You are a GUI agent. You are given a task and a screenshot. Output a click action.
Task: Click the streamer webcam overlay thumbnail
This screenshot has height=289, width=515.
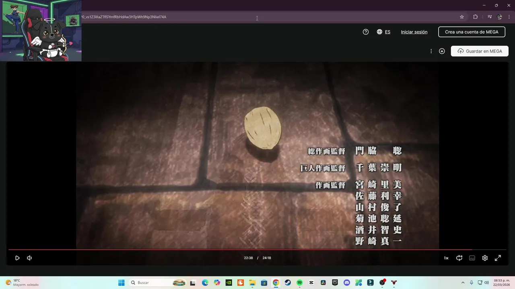coord(41,31)
